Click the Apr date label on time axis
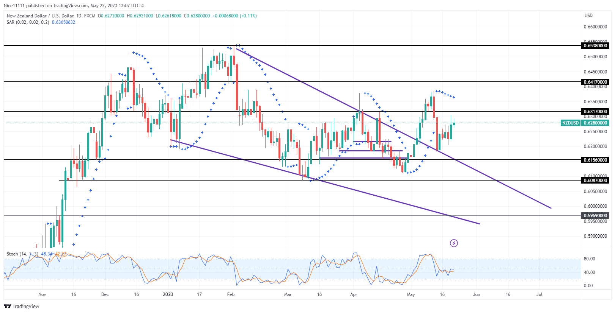Screen dimensions: 615x313 [x=354, y=294]
